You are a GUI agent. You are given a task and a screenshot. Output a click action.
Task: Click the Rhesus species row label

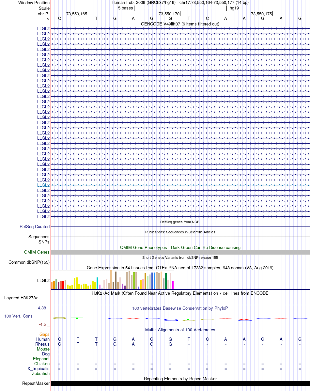[42, 344]
